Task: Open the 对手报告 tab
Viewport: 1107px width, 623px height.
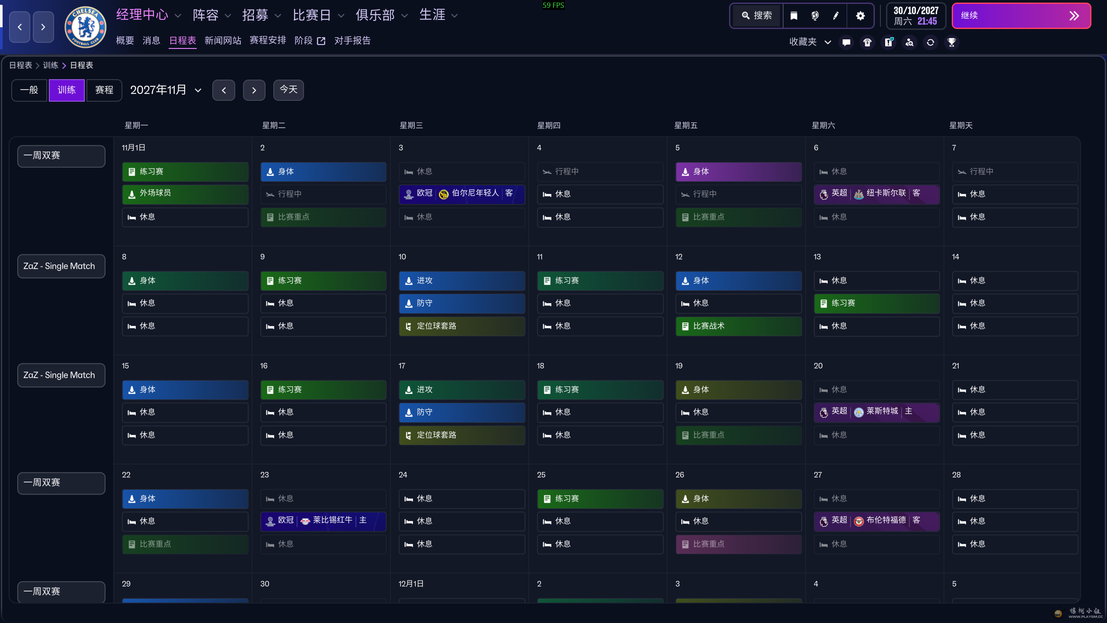Action: 352,41
